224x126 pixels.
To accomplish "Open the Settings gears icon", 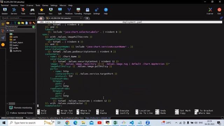I will click(97, 11).
